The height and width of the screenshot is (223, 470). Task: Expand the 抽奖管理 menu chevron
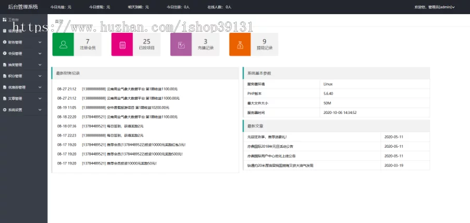[40, 65]
